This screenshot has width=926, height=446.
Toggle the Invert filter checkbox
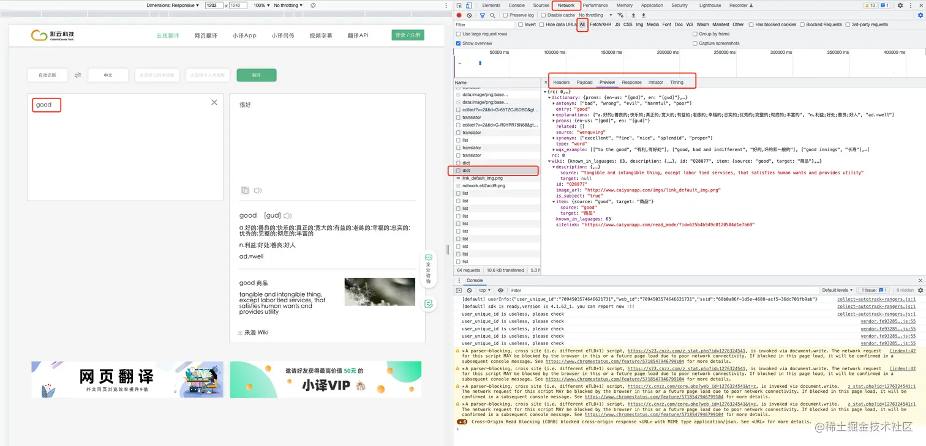(x=521, y=24)
